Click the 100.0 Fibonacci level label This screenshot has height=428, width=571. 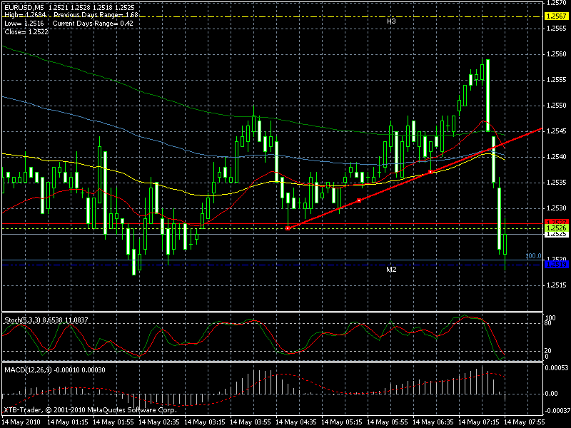pyautogui.click(x=533, y=256)
